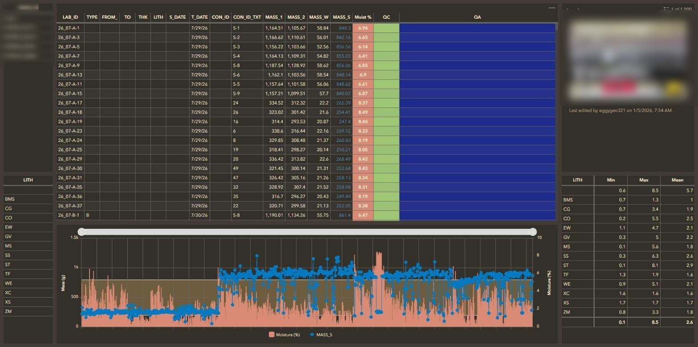This screenshot has width=698, height=347.
Task: Click the right handle of chart range slider
Action: tap(532, 232)
